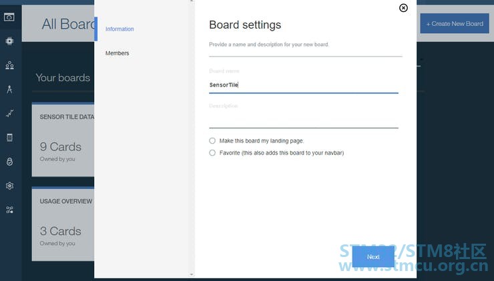Screen dimensions: 494x281
Task: Open the devices chip icon in sidebar
Action: click(x=9, y=41)
